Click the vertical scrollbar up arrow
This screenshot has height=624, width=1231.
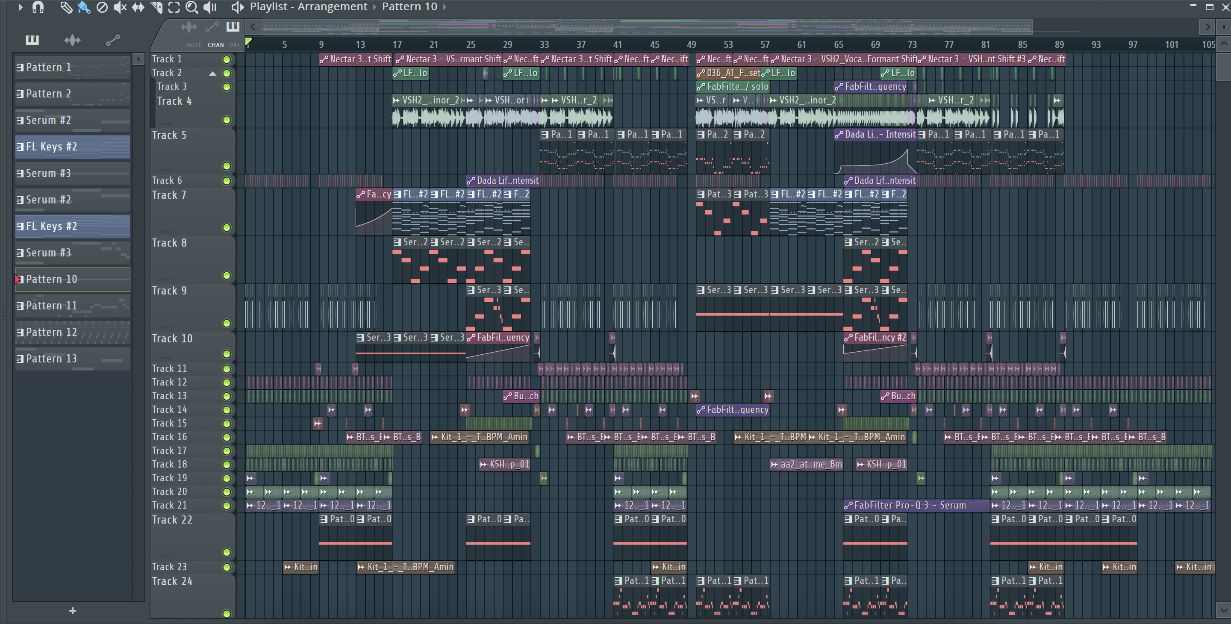coord(1223,44)
